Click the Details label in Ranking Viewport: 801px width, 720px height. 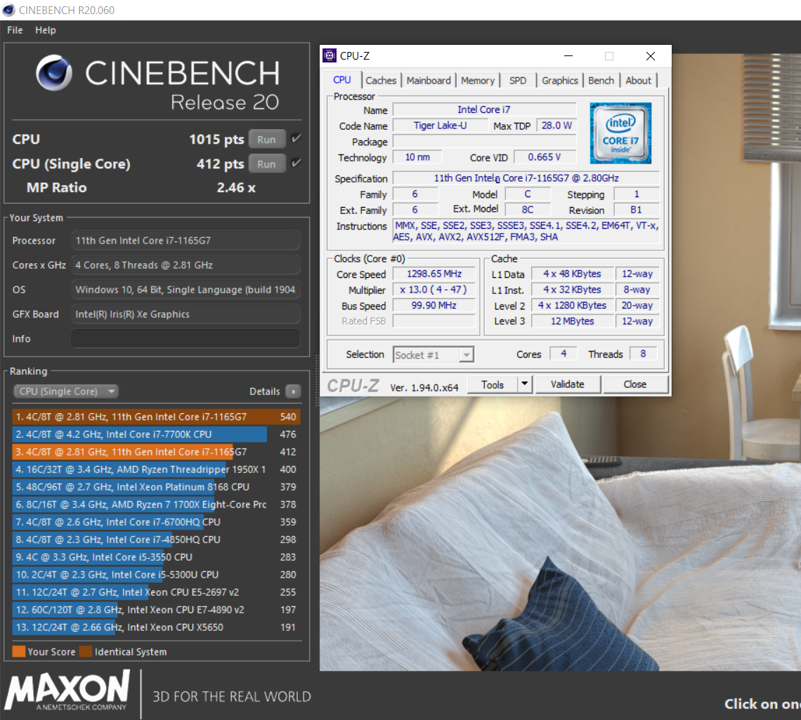click(265, 392)
